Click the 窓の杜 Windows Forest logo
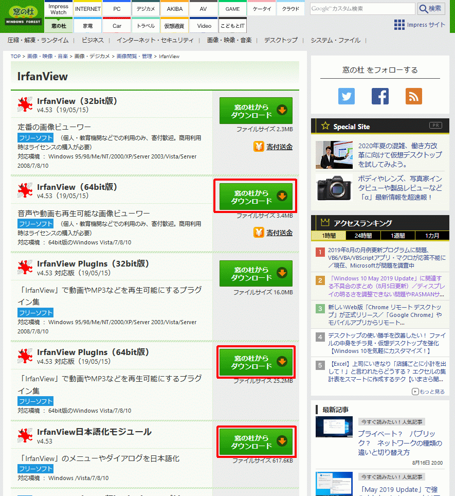Screen dimensions: 455x496 click(23, 16)
